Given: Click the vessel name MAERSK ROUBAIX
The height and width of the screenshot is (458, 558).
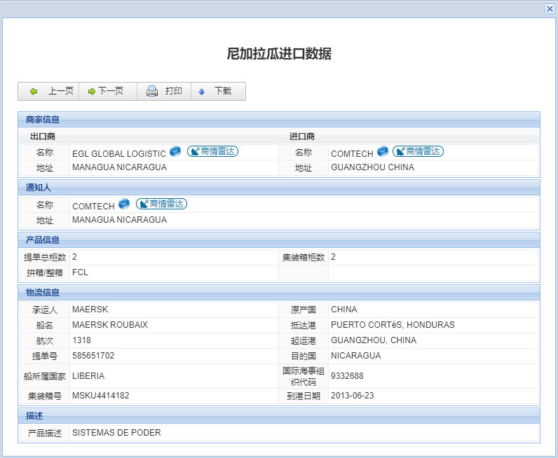Looking at the screenshot, I should [110, 325].
